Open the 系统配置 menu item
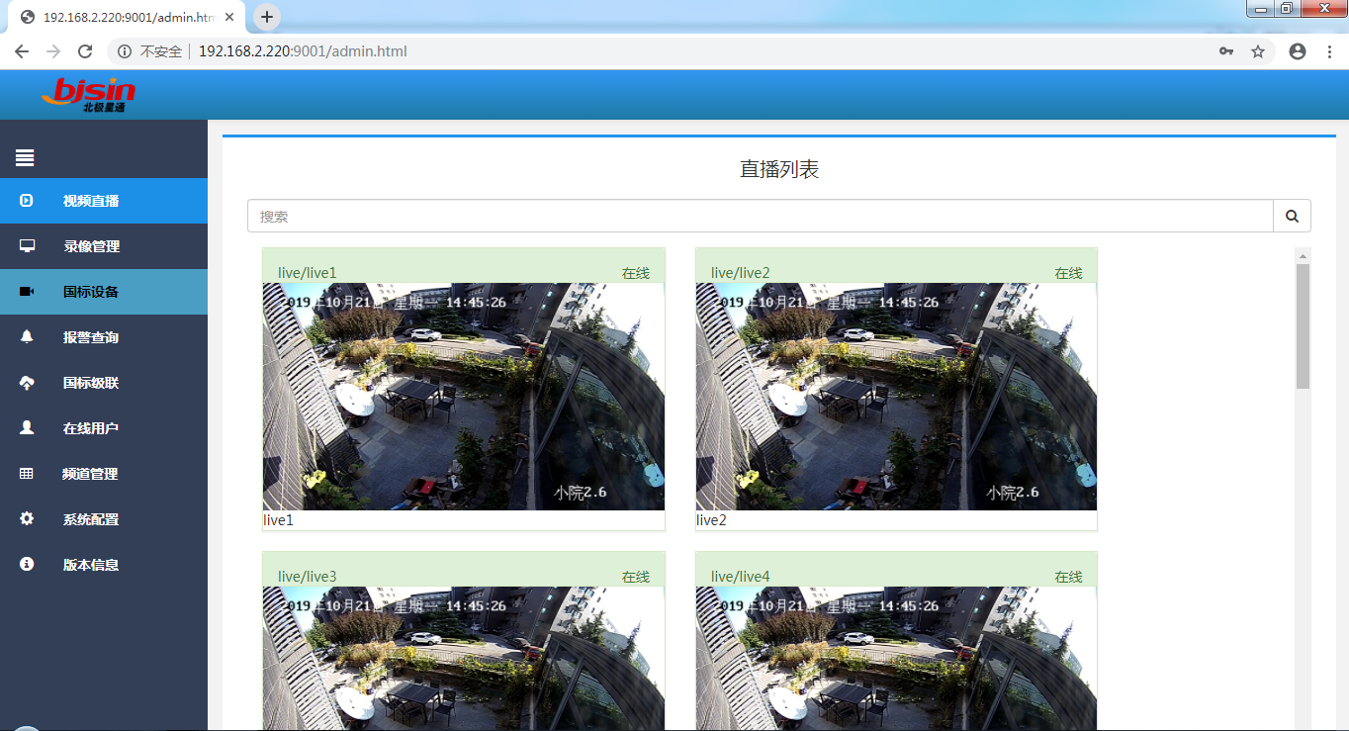 [x=104, y=519]
